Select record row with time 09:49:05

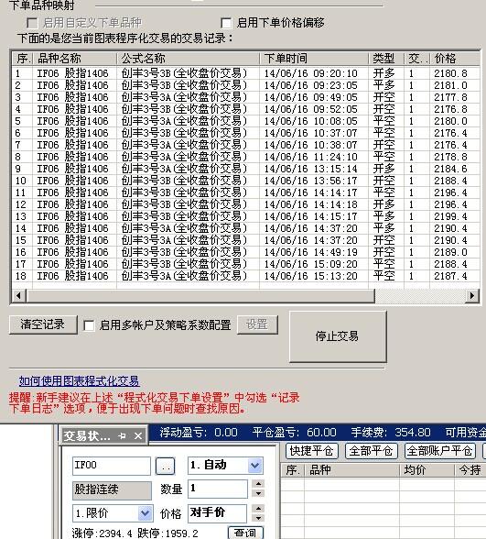coord(245,97)
